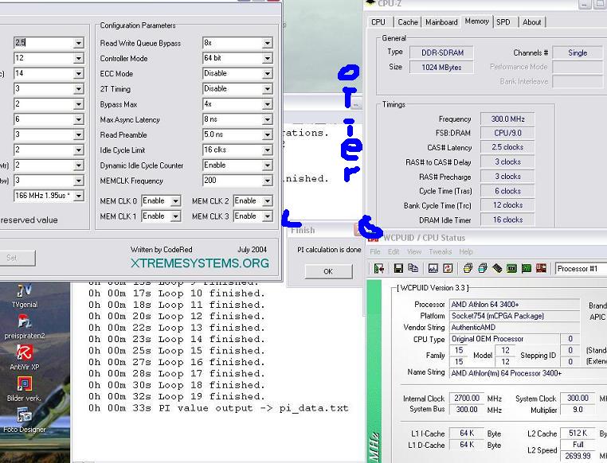The height and width of the screenshot is (463, 607).
Task: Open the MEM CLK 2 dropdown
Action: coord(267,201)
